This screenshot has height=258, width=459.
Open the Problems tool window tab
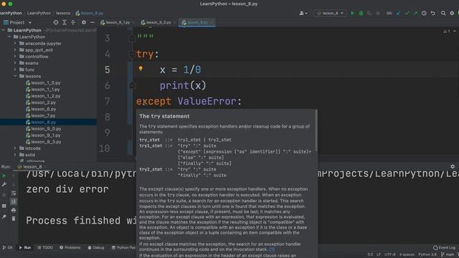70,247
